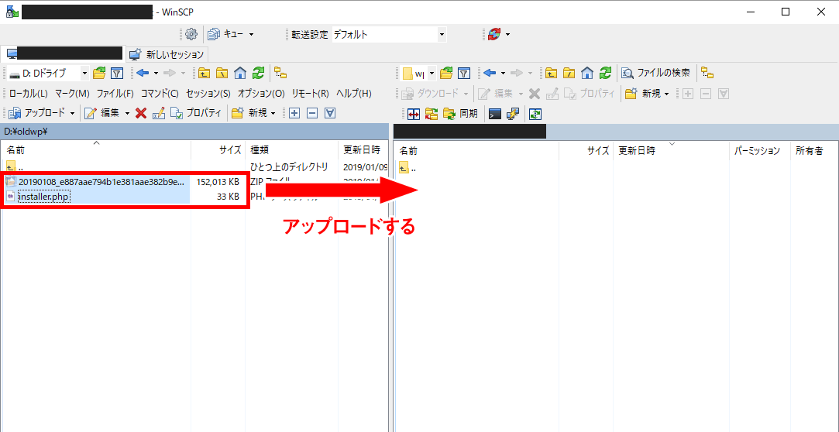Open the セッション(S) menu
Image resolution: width=839 pixels, height=432 pixels.
tap(208, 94)
